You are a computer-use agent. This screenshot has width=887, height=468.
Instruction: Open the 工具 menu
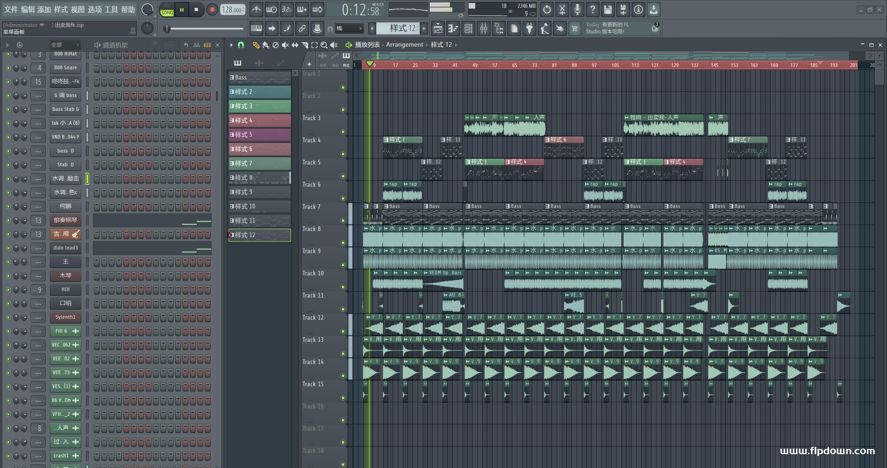[x=111, y=10]
